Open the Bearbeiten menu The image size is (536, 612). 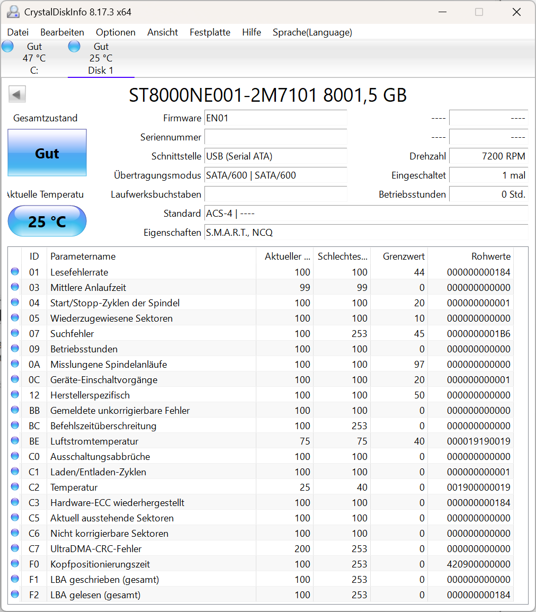click(62, 32)
